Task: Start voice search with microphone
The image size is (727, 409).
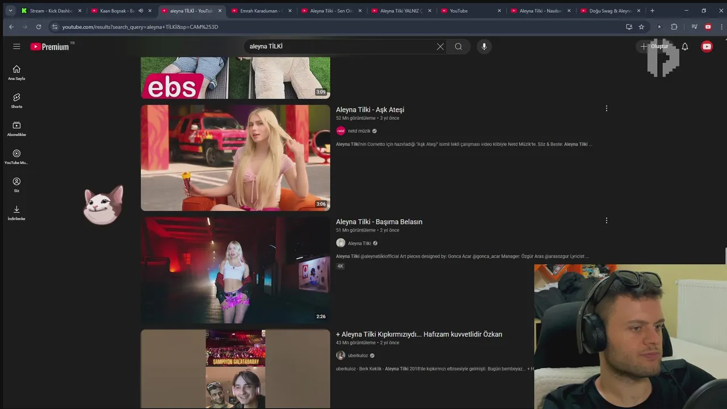Action: tap(484, 47)
